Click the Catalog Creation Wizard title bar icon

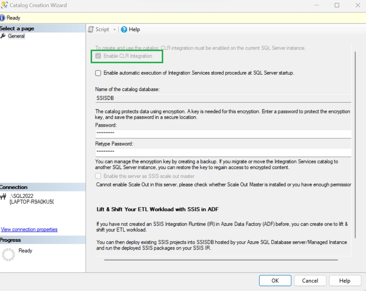[x=4, y=5]
